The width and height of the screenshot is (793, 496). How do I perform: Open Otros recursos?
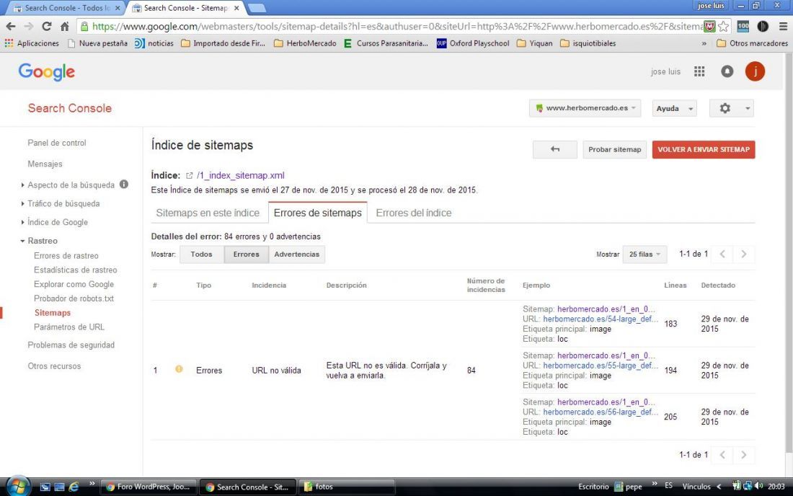click(x=54, y=366)
